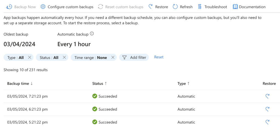Click the Configure custom backups gear icon
The width and height of the screenshot is (280, 128).
coord(43,7)
